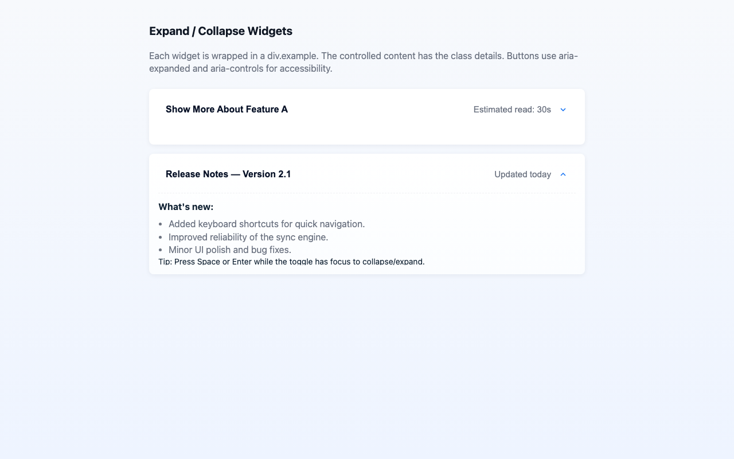Click the bullet marker before keyboard shortcuts item

pyautogui.click(x=160, y=224)
